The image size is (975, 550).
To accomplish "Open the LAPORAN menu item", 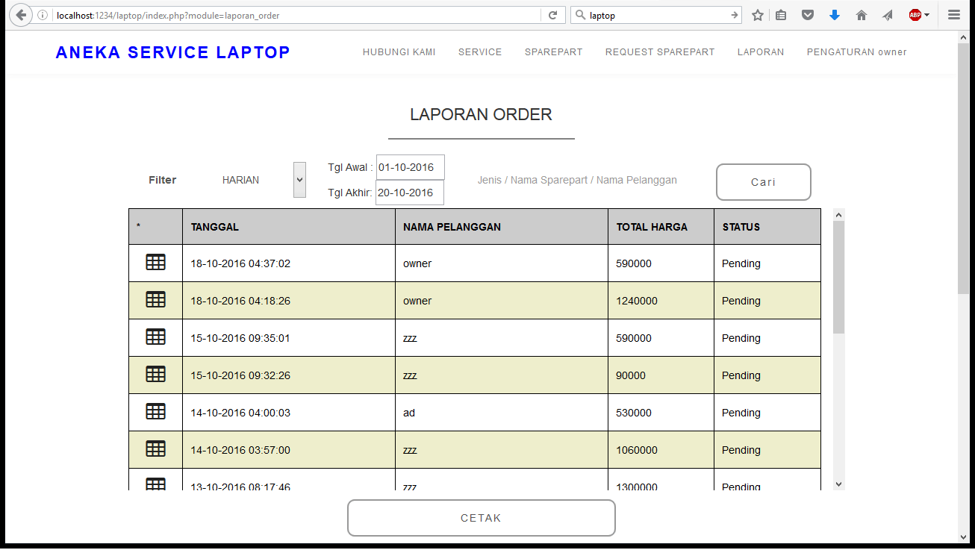I will click(x=760, y=52).
